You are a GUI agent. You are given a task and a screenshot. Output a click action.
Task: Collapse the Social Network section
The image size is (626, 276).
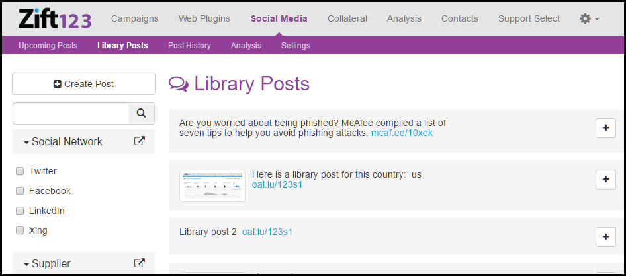(63, 141)
